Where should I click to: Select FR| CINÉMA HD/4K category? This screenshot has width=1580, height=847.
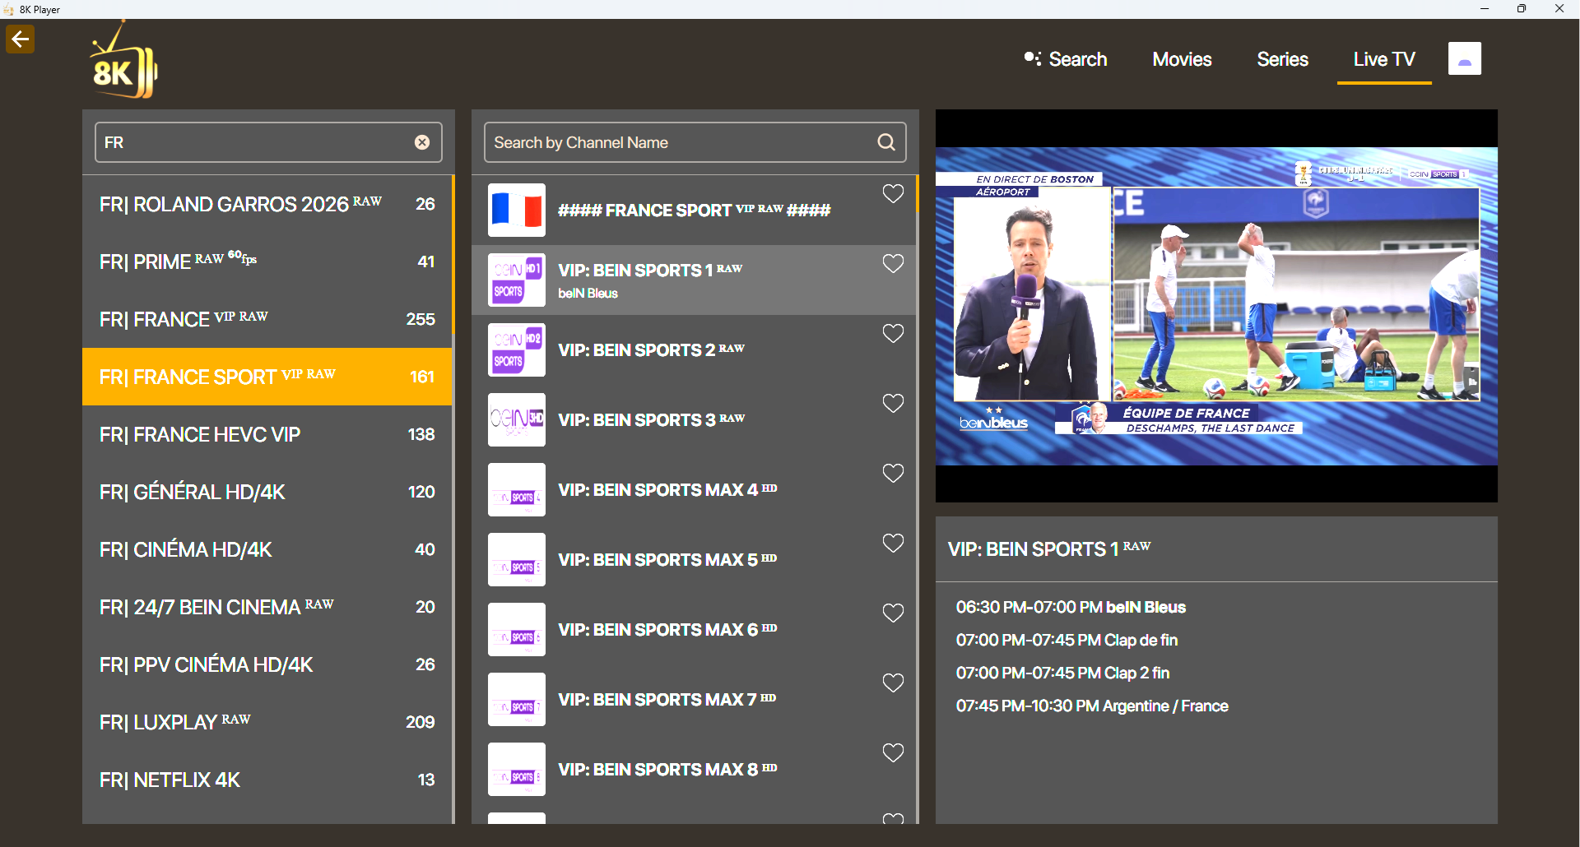point(267,549)
